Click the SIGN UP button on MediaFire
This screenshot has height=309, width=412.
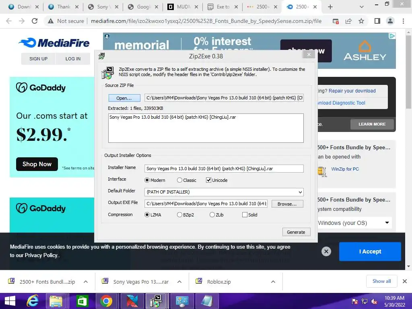tap(38, 59)
